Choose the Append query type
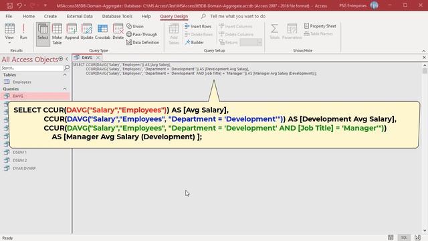The image size is (428, 241). point(72,31)
